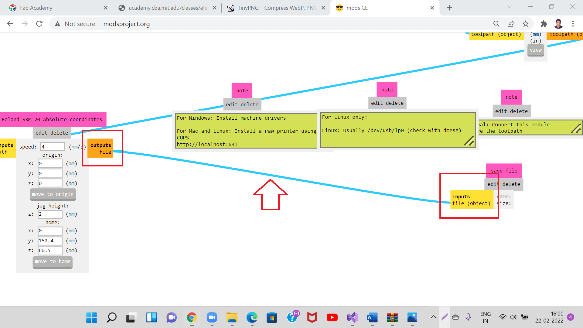583x328 pixels.
Task: Open Windows taskbar search
Action: coord(111,318)
